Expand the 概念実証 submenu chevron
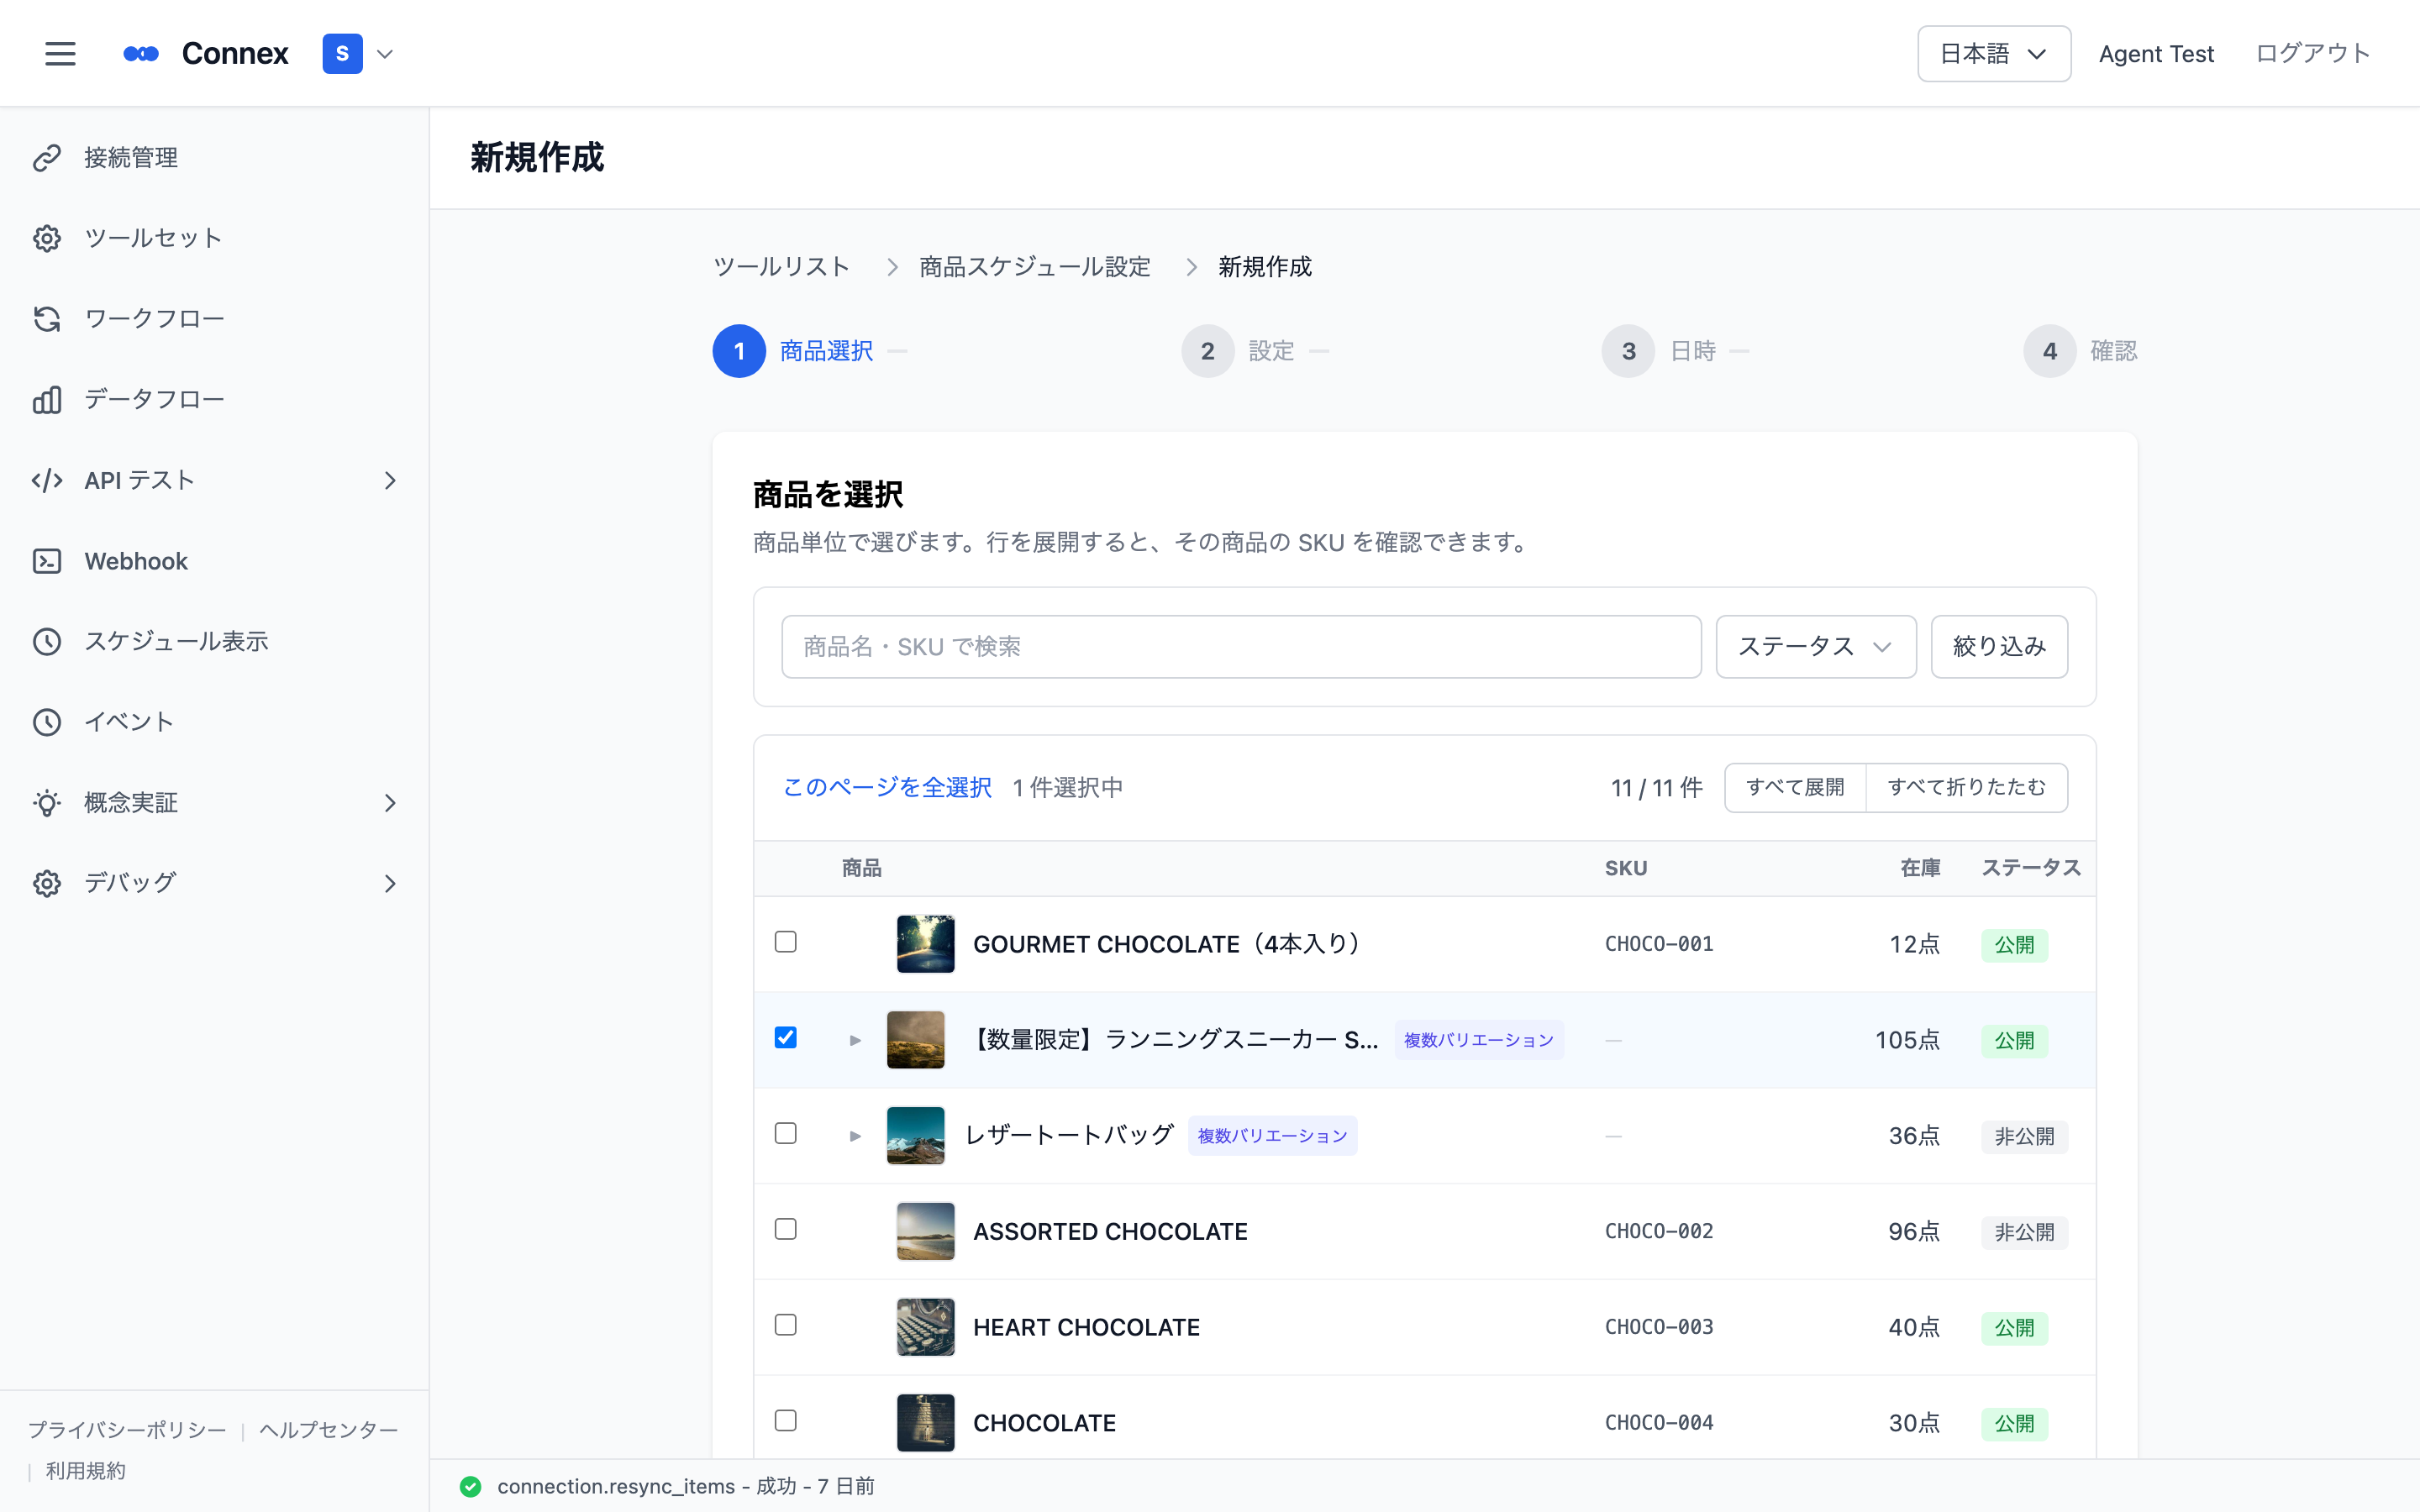 (x=390, y=803)
